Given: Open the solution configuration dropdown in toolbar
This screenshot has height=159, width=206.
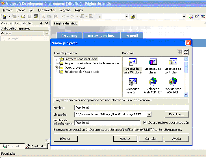Looking at the screenshot, I should click(127, 17).
